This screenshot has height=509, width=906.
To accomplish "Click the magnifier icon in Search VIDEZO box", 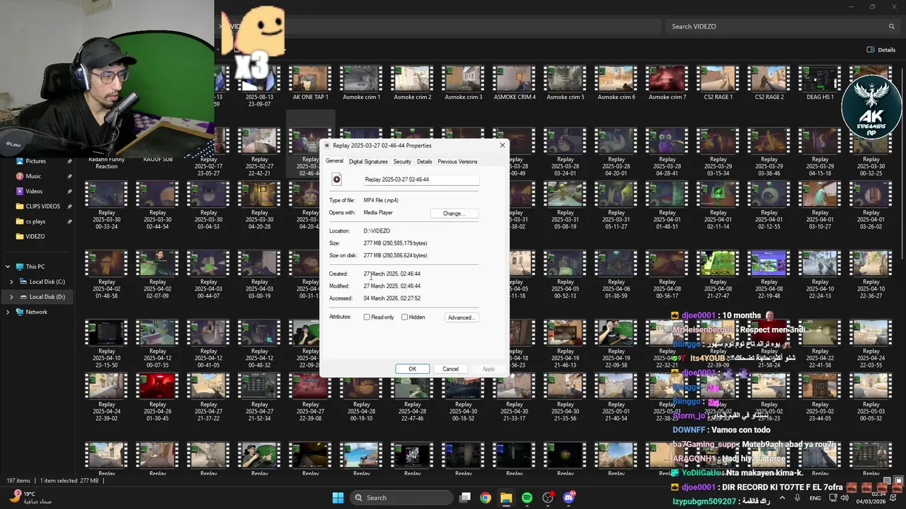I will click(891, 26).
